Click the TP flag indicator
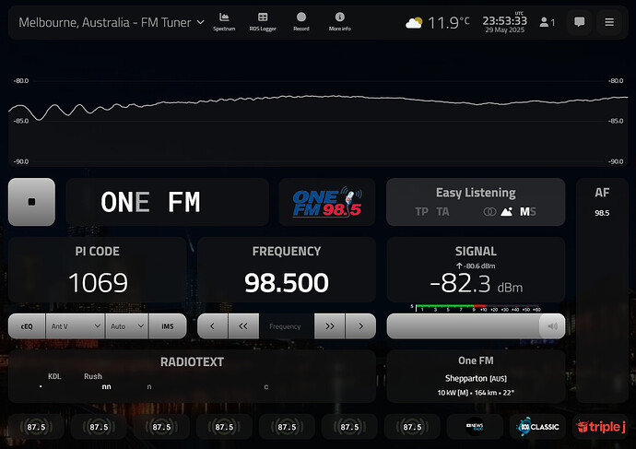636x449 pixels. (422, 212)
